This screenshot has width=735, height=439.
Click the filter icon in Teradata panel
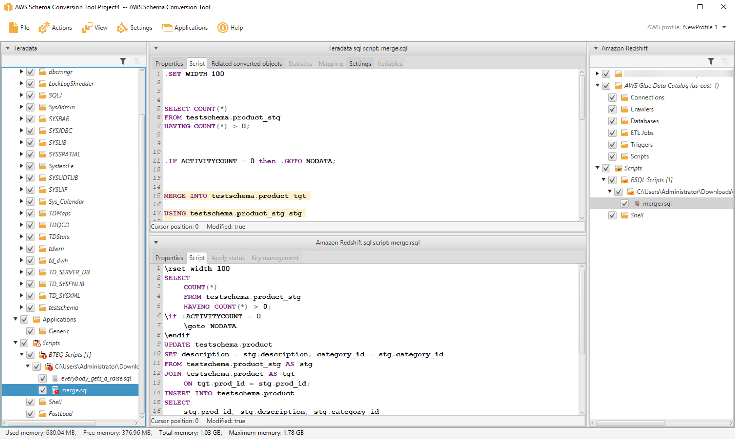click(x=123, y=61)
